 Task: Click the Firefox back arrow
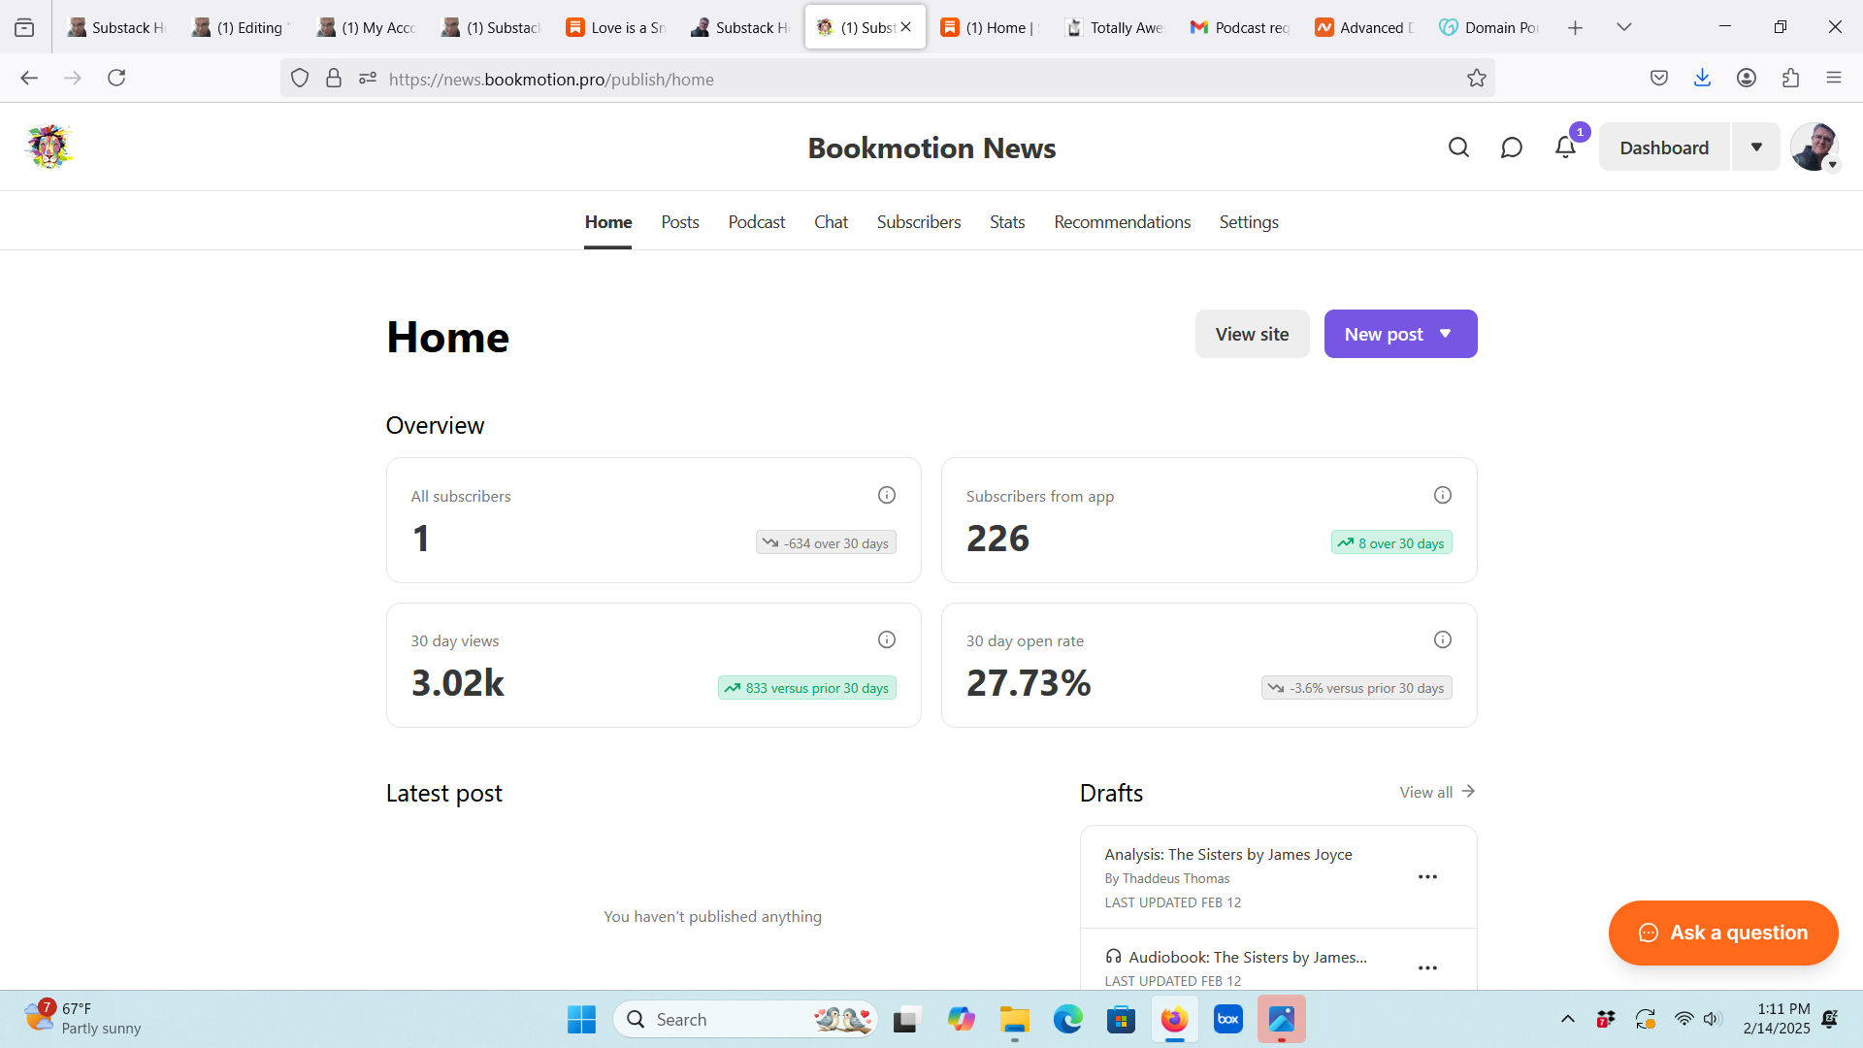point(29,79)
